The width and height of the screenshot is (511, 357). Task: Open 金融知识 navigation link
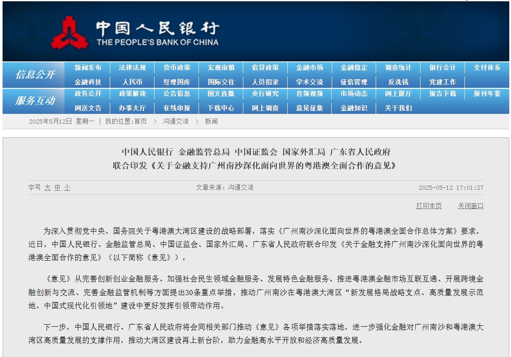[354, 108]
